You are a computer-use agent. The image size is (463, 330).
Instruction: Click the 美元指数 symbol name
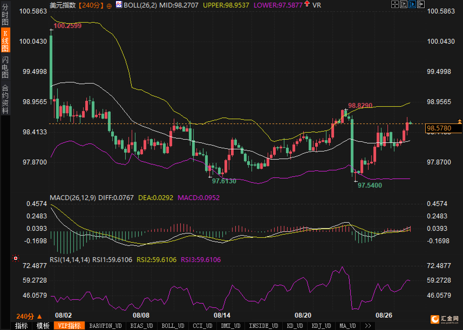(63, 5)
